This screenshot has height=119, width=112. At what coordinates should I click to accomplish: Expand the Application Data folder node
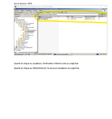point(21,28)
